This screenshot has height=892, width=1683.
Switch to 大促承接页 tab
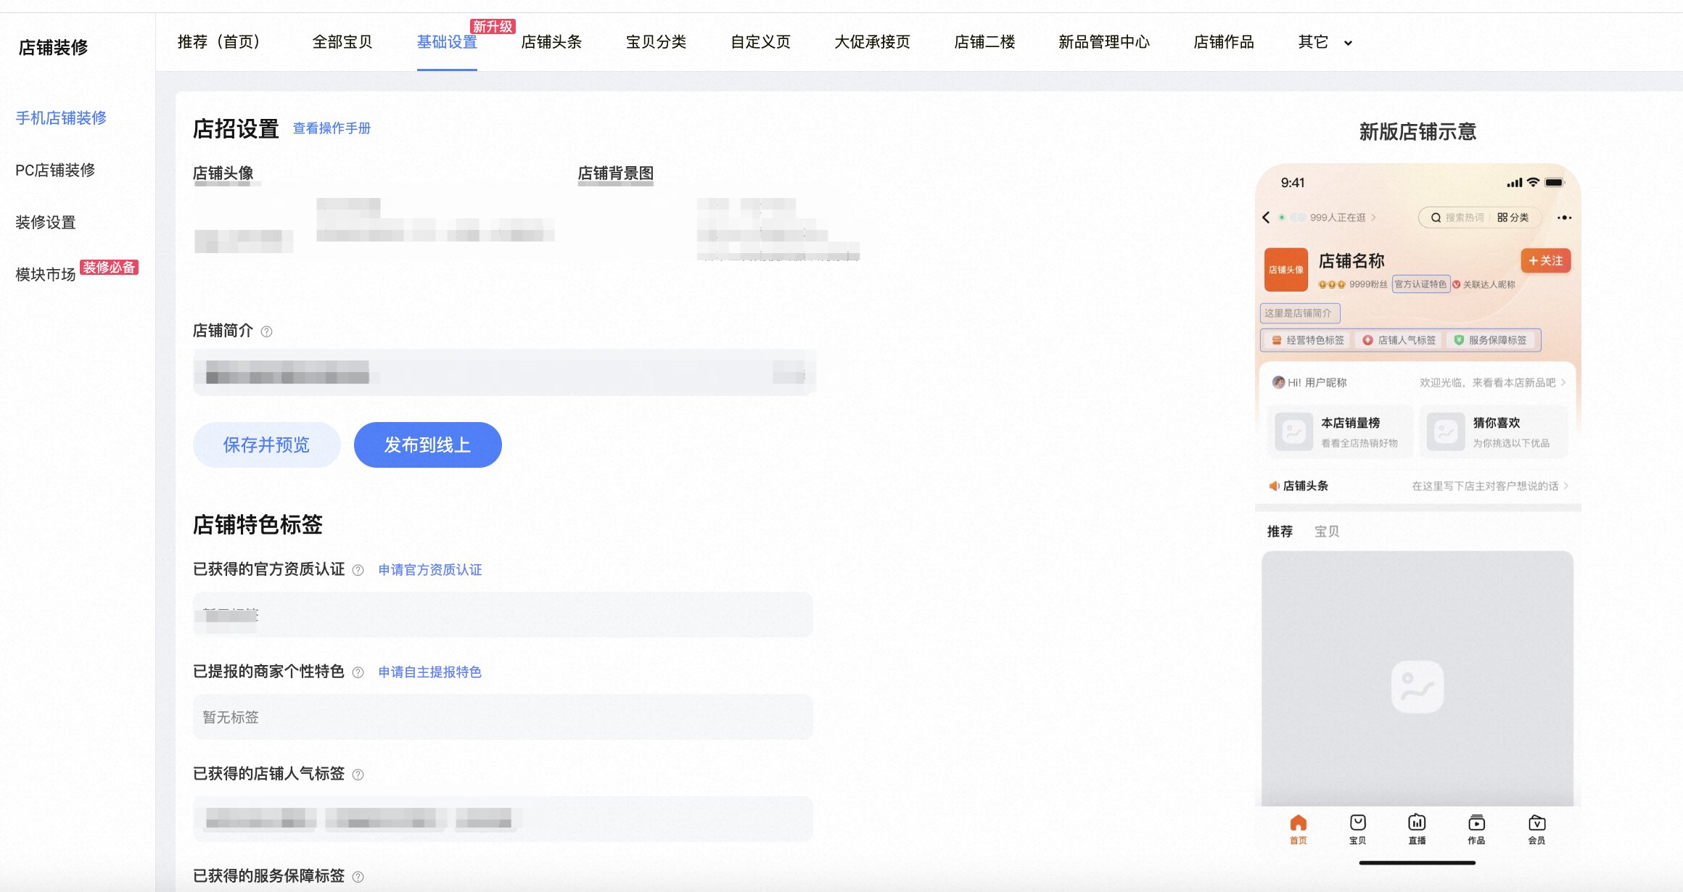[872, 42]
